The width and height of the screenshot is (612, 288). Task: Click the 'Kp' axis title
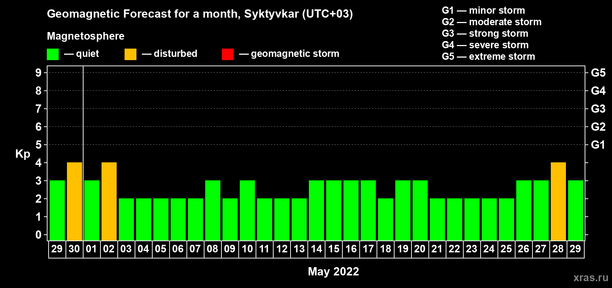point(23,154)
